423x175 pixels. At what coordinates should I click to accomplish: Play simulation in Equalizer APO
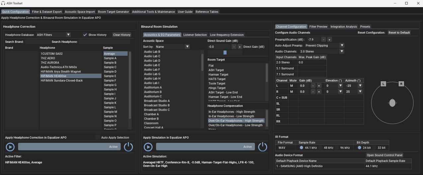(148, 147)
